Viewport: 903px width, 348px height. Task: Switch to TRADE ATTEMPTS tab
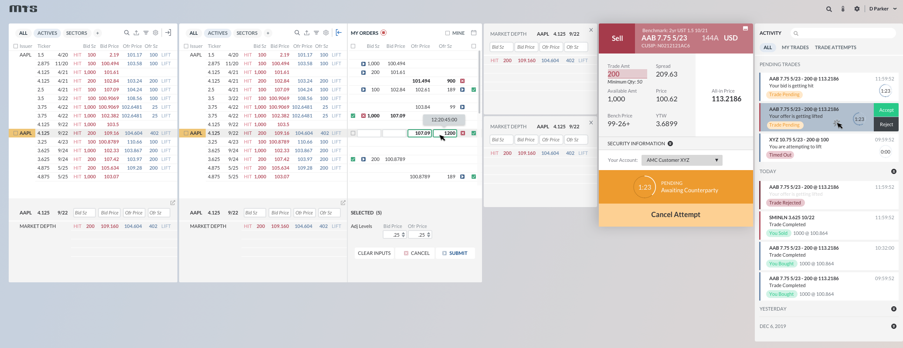(x=835, y=47)
